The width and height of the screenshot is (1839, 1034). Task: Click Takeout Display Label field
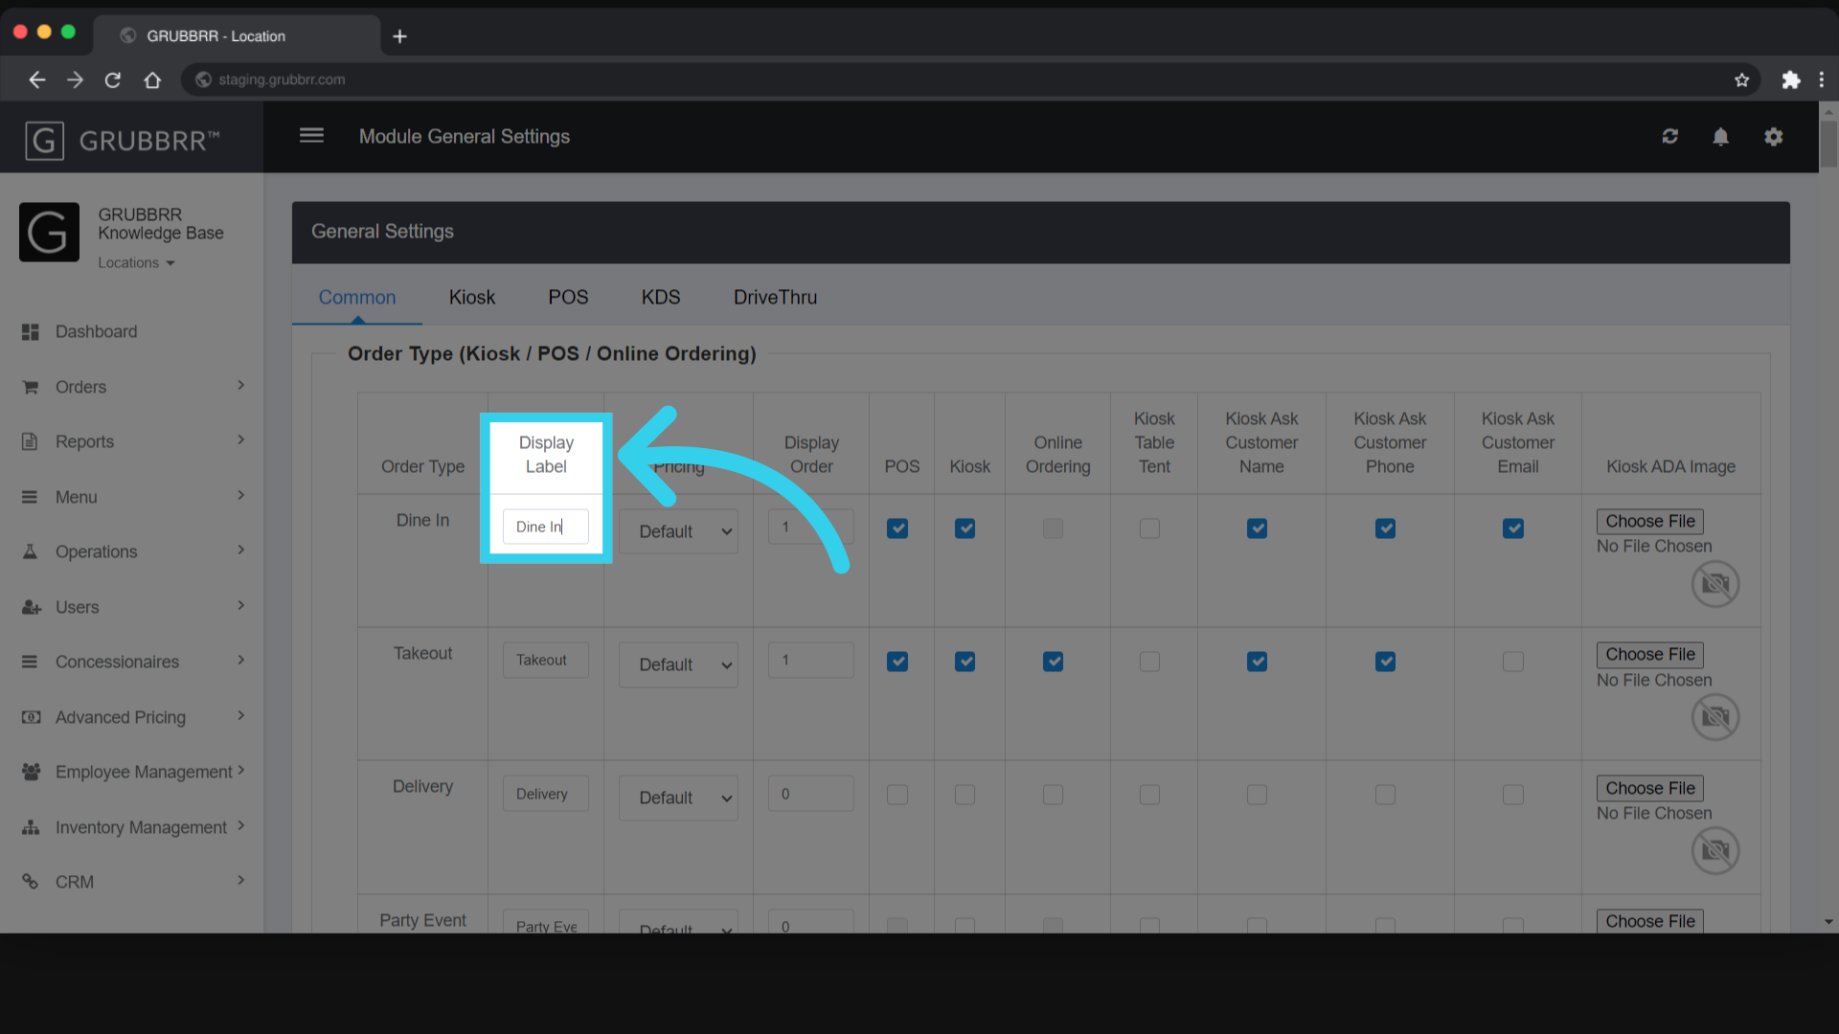[546, 661]
